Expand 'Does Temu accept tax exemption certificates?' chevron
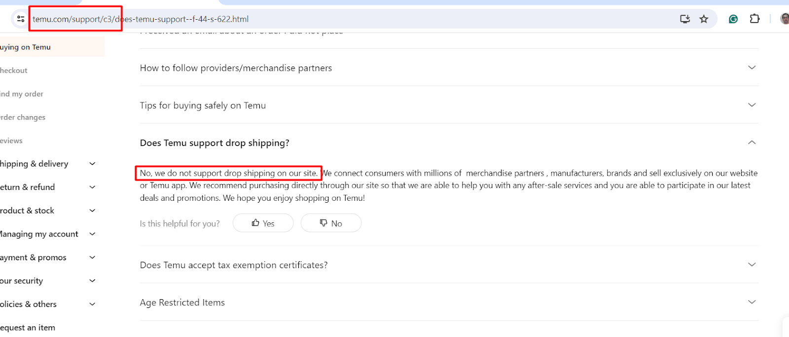The width and height of the screenshot is (789, 337). pyautogui.click(x=752, y=265)
